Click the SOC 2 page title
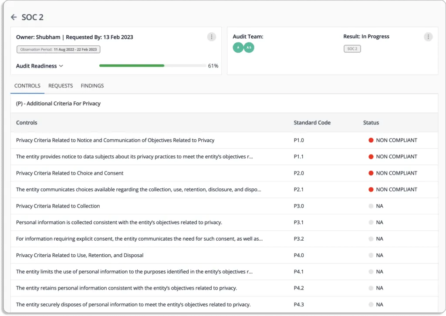This screenshot has width=446, height=316. [32, 17]
